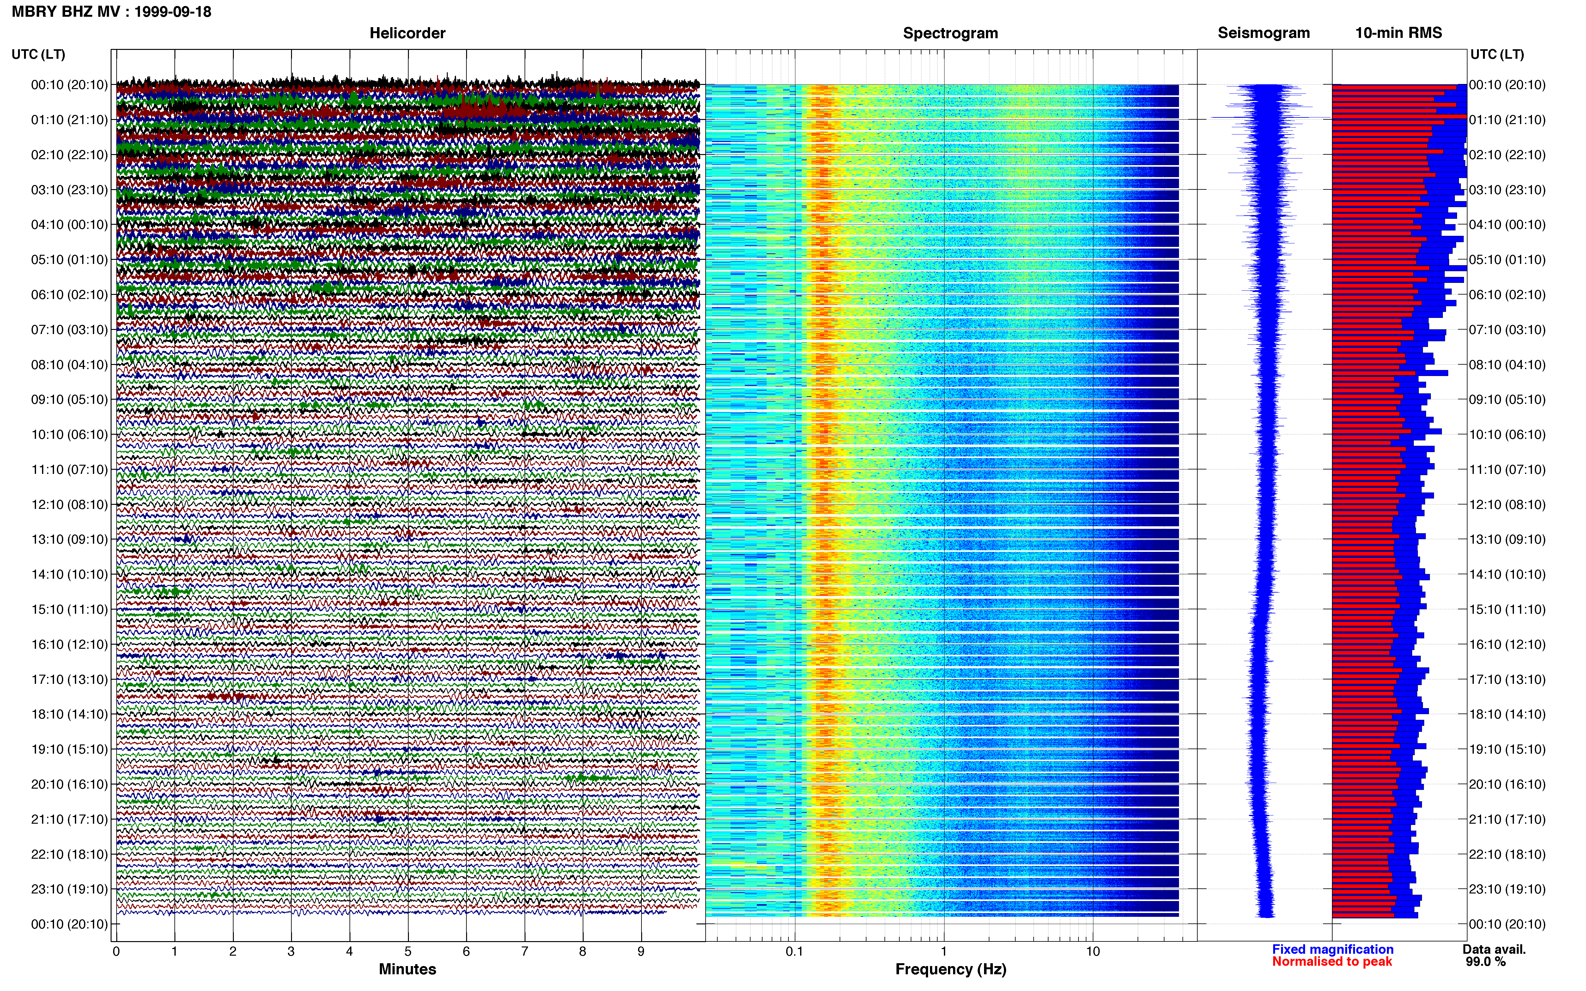Click the 'Data avail.' label
The height and width of the screenshot is (991, 1586).
click(1494, 950)
